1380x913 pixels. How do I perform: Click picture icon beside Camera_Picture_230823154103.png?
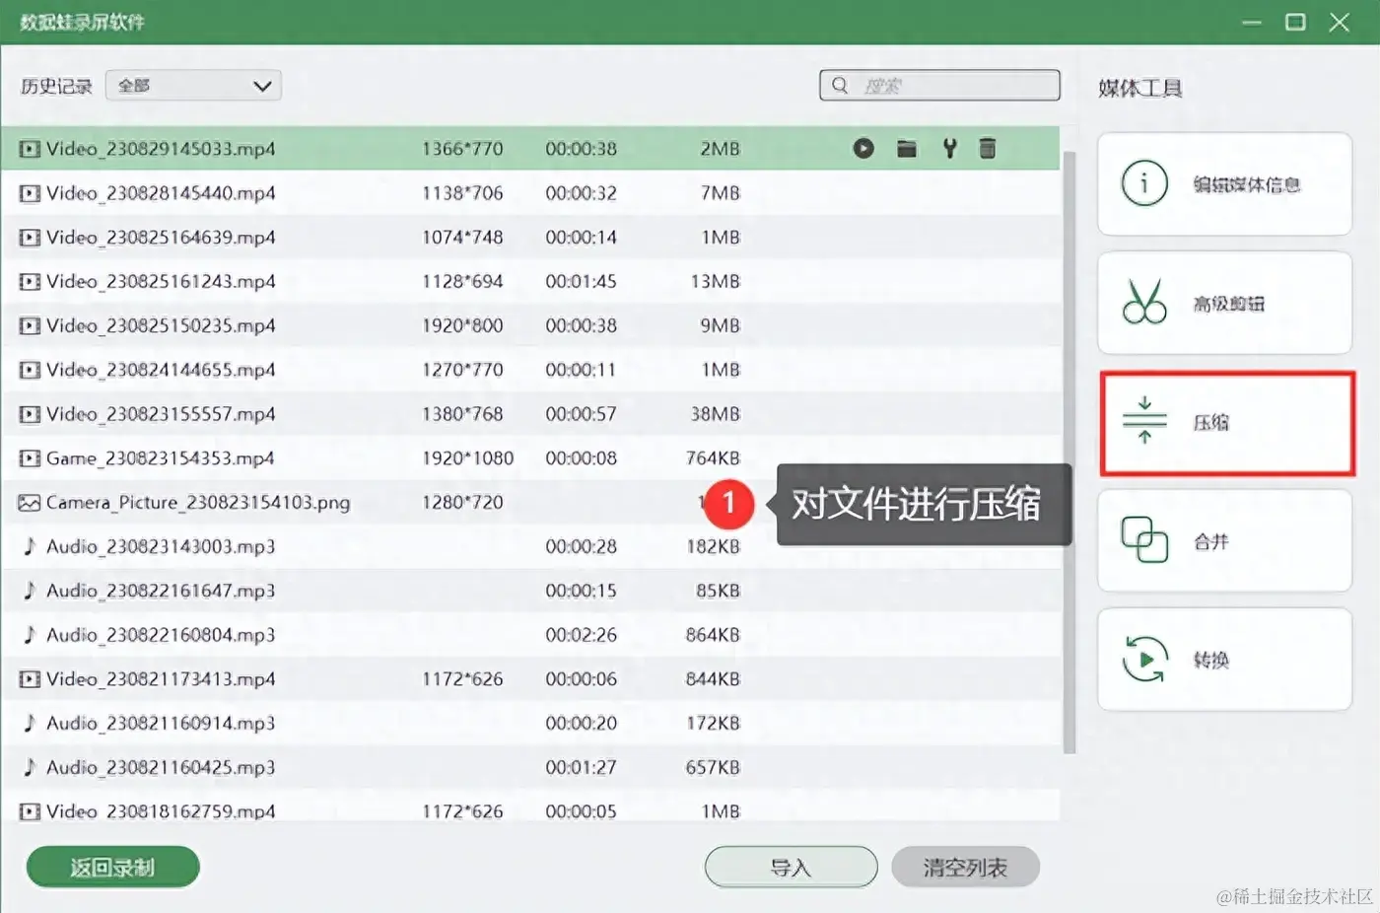30,503
